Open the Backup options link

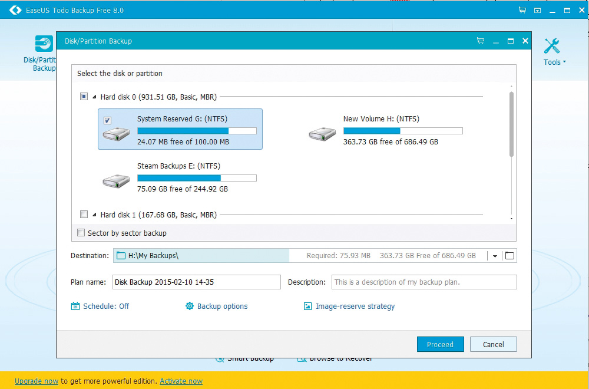223,306
